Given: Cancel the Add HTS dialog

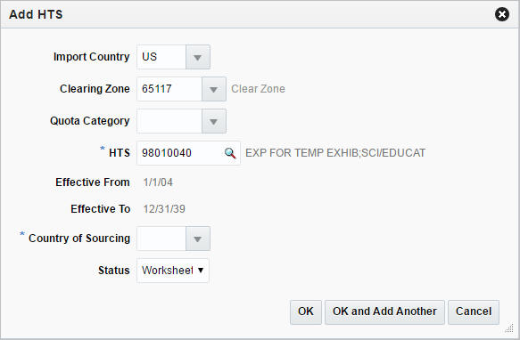Looking at the screenshot, I should click(474, 312).
